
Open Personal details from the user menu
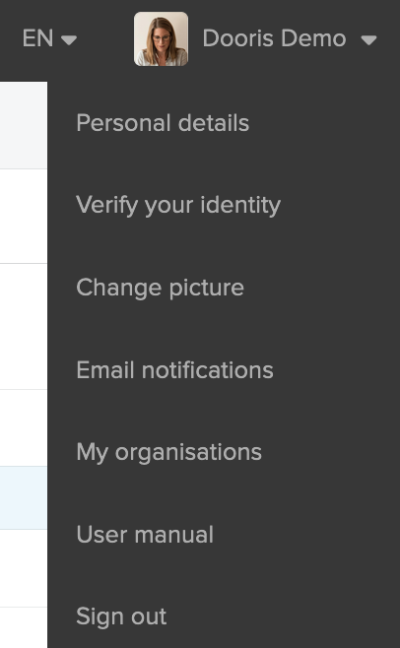163,123
